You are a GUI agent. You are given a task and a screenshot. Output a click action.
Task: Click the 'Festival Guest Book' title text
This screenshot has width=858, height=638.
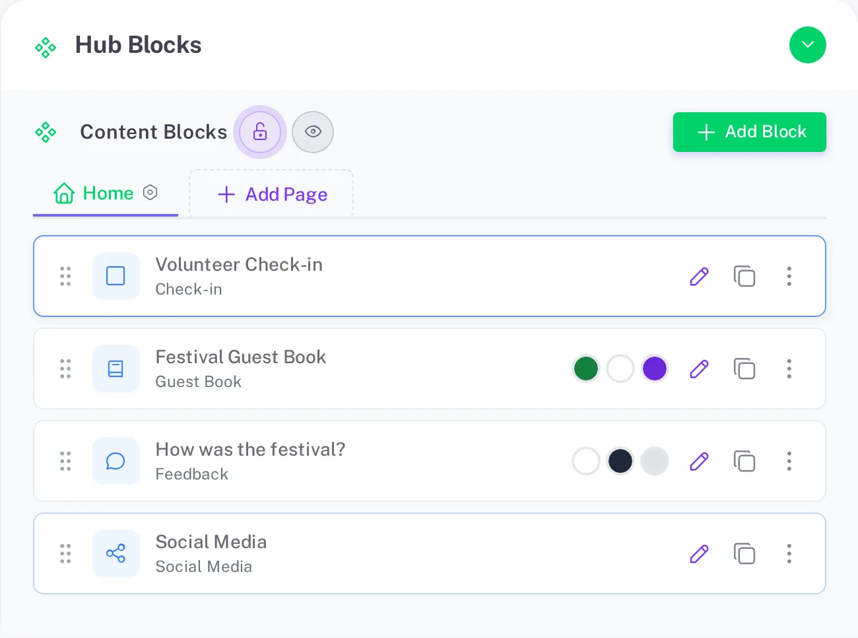[x=241, y=357]
